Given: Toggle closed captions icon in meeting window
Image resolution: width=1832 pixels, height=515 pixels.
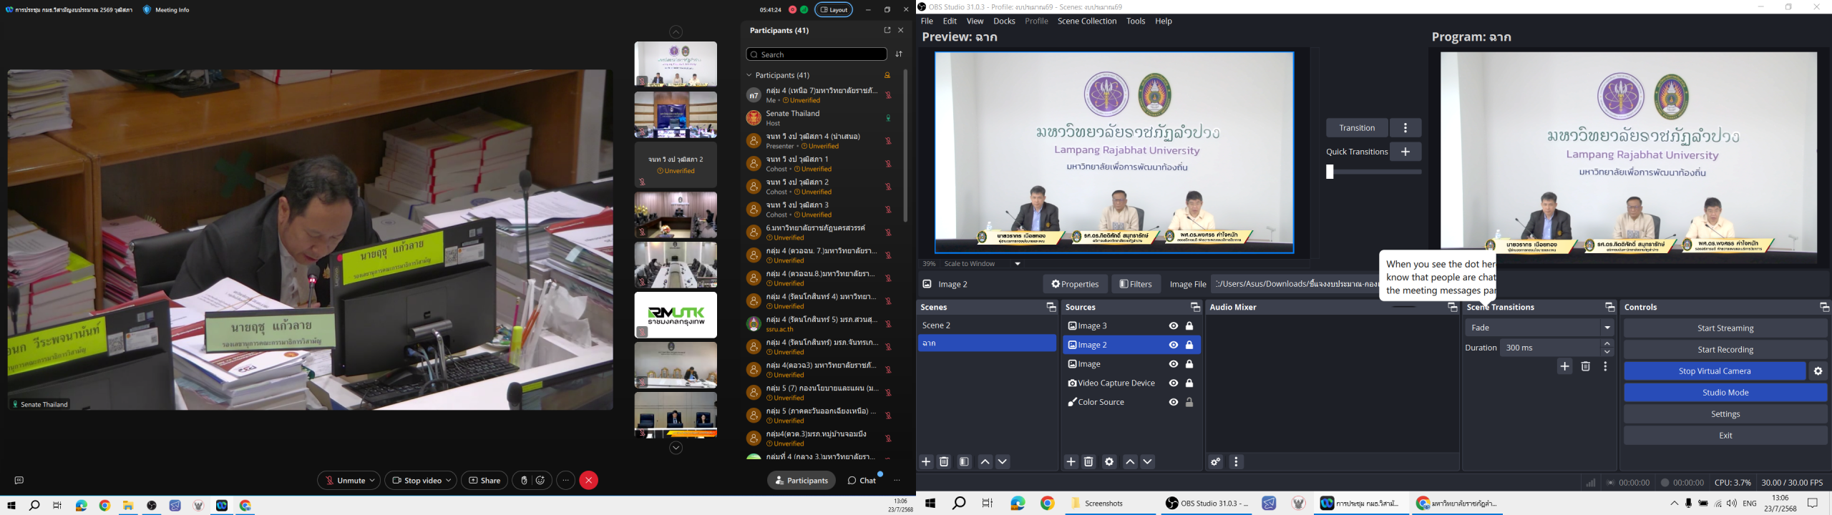Looking at the screenshot, I should (19, 481).
